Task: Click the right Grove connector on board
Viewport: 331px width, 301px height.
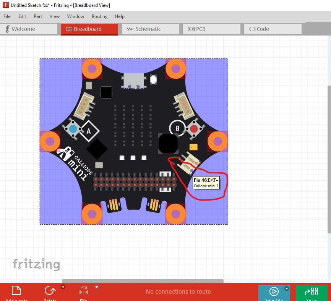Action: 183,106
